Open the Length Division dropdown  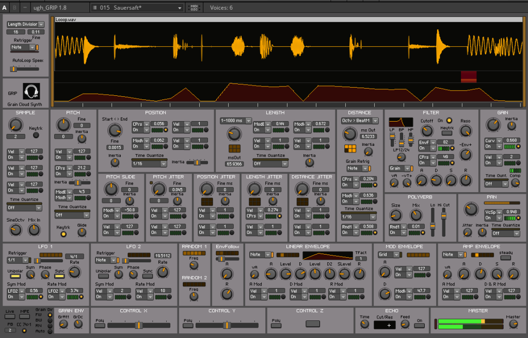26,24
